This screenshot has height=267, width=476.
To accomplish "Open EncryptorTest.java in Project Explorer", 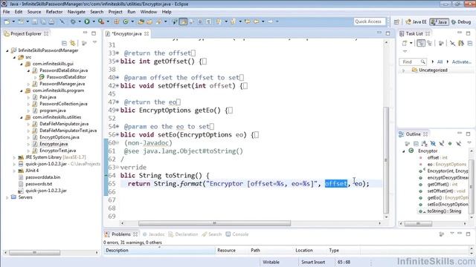I will (x=58, y=151).
